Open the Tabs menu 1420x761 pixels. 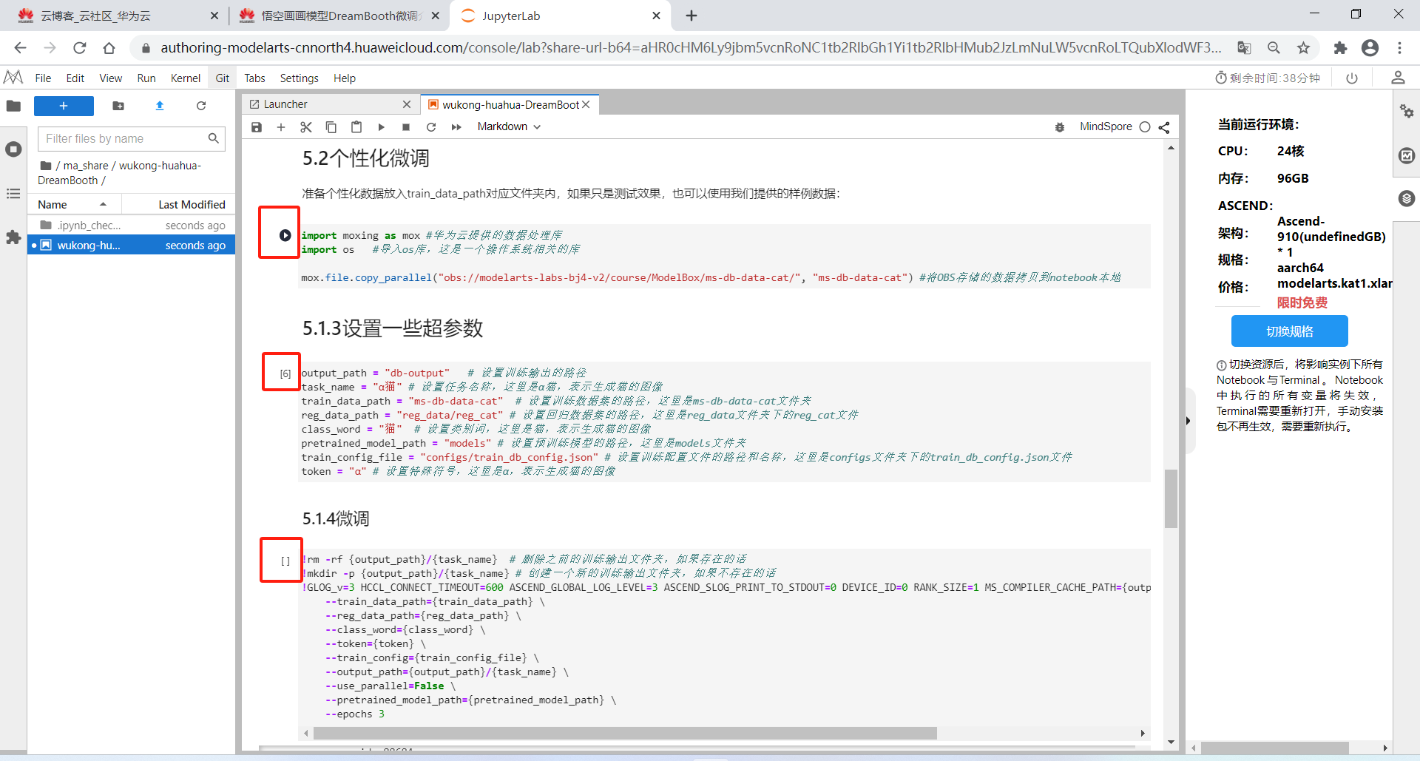point(254,78)
